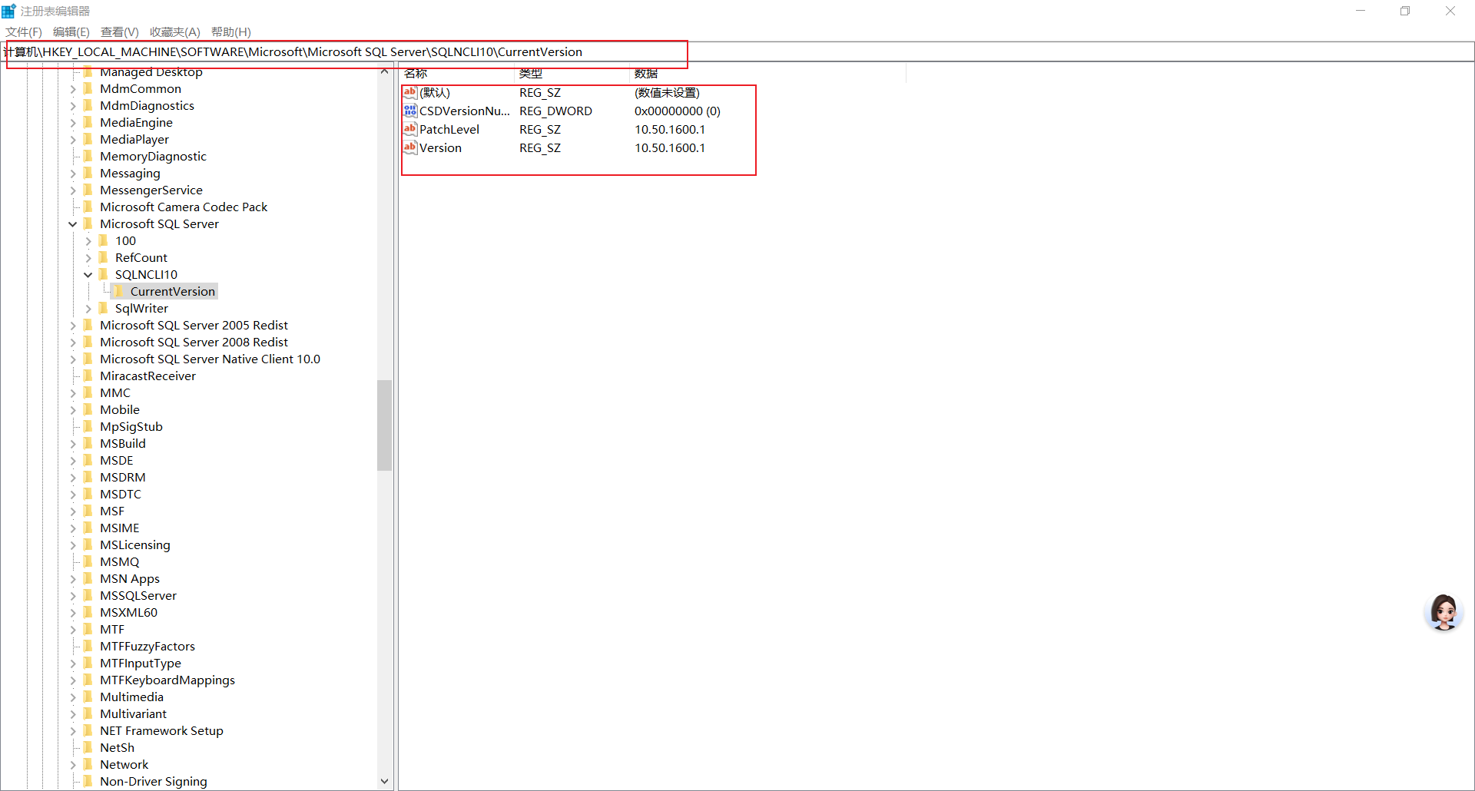
Task: Click the RefCount folder icon
Action: (103, 257)
